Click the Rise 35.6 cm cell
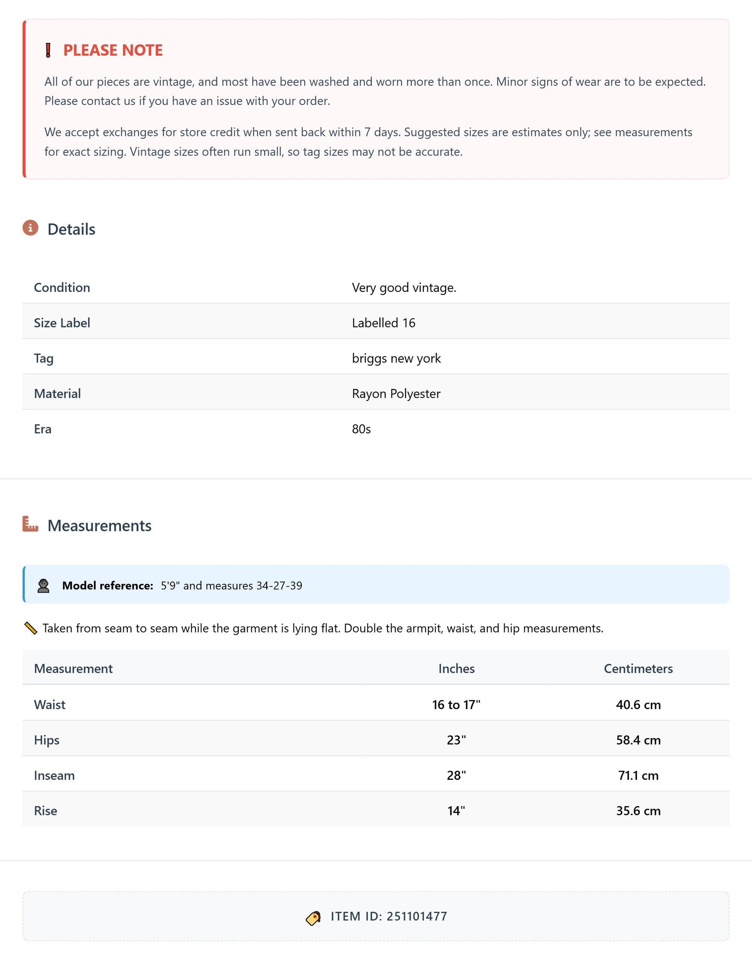Image resolution: width=752 pixels, height=960 pixels. point(638,811)
